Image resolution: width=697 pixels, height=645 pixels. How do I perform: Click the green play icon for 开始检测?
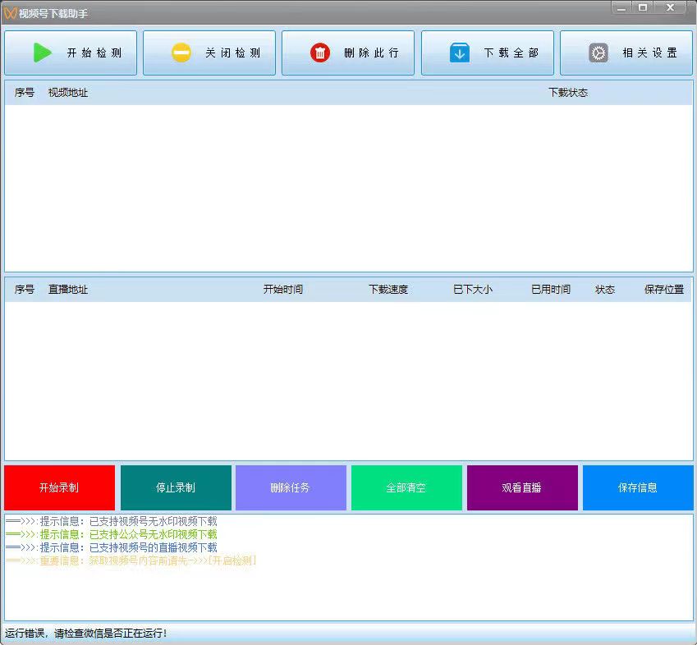[x=43, y=53]
